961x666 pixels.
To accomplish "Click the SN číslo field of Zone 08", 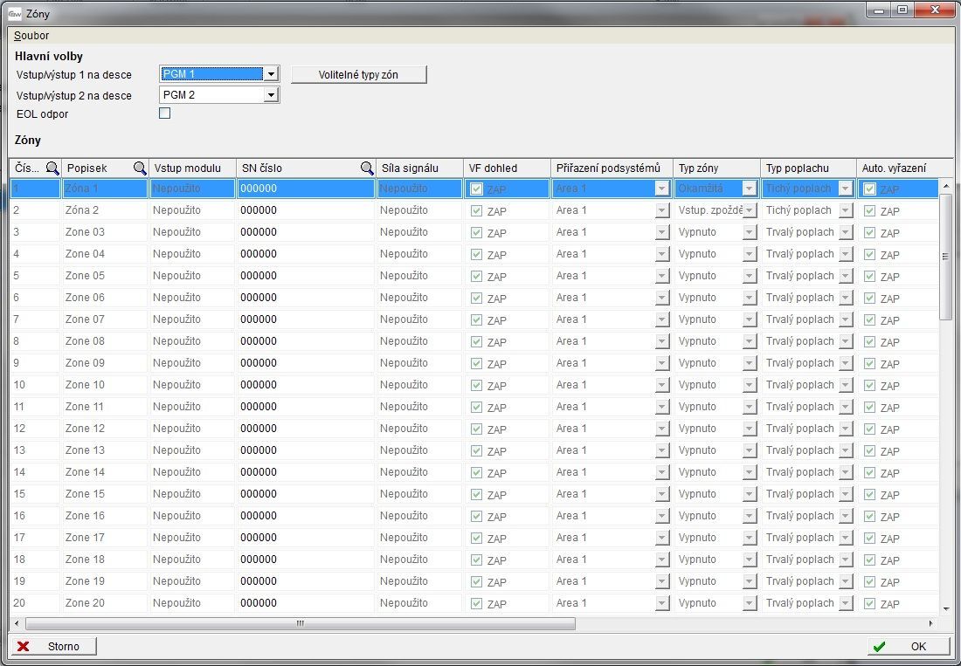I will tap(306, 341).
